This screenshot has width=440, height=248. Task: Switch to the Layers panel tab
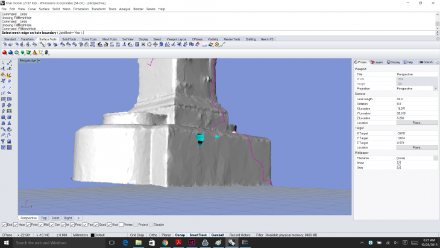[x=377, y=62]
